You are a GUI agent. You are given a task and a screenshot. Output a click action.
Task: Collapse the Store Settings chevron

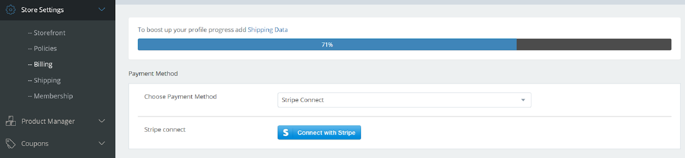[102, 9]
